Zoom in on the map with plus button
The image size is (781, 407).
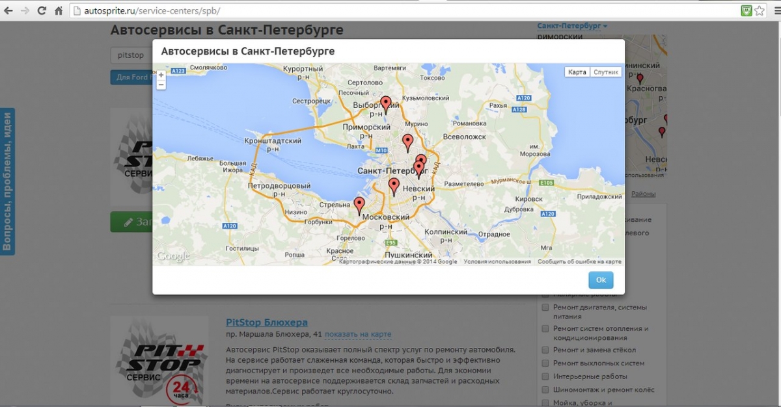(161, 75)
